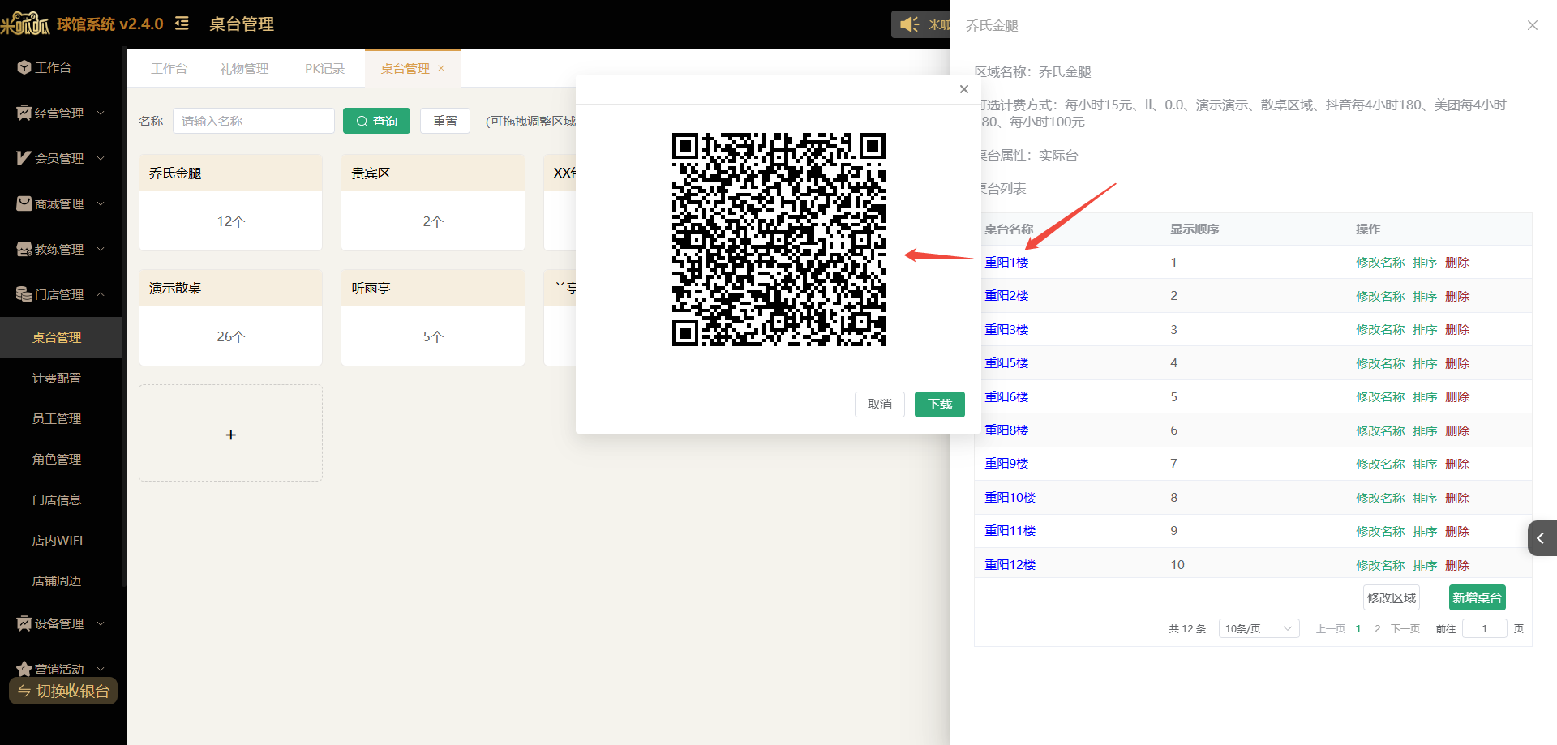Click the 商城管理 sidebar icon
The width and height of the screenshot is (1557, 745).
coord(24,203)
